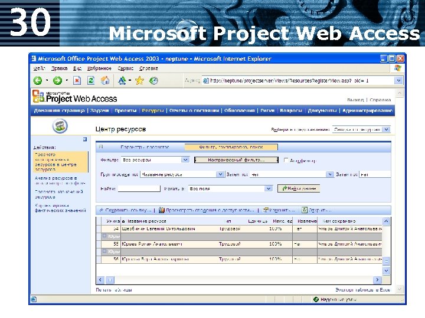Click status bar page icon at left
Screen dimensions: 425x318
click(x=34, y=299)
